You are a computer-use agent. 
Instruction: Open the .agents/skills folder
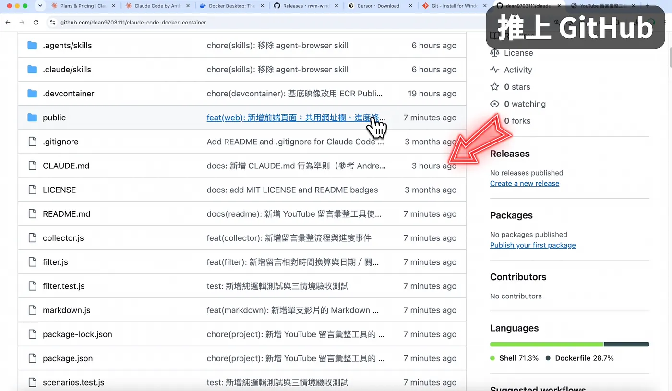[x=67, y=45]
